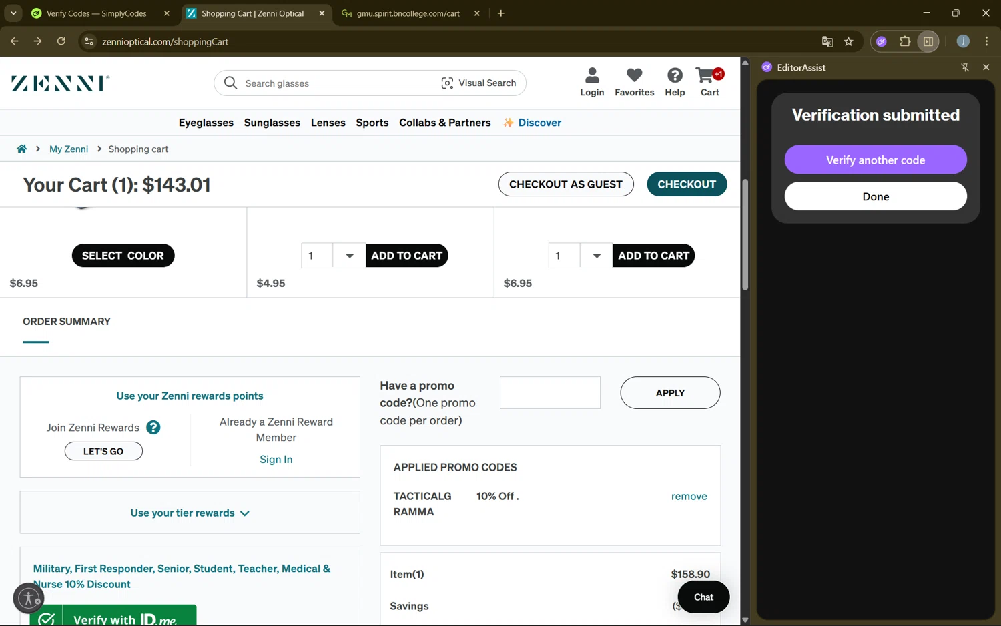
Task: Click the promo code input field
Action: tap(550, 393)
